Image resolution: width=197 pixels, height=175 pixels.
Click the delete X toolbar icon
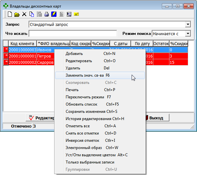[x=24, y=14]
